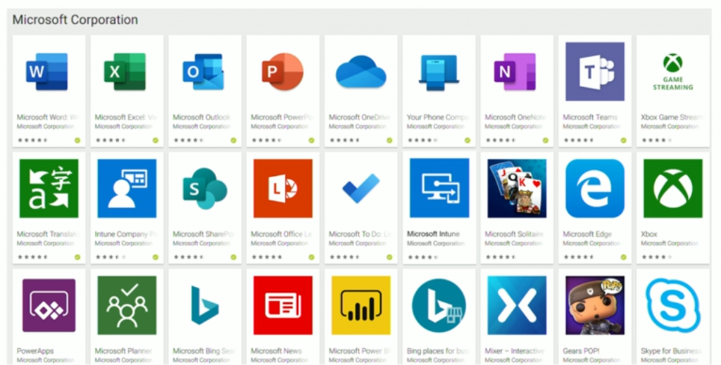Open the Microsoft Solitaire Collection icon

tap(517, 188)
